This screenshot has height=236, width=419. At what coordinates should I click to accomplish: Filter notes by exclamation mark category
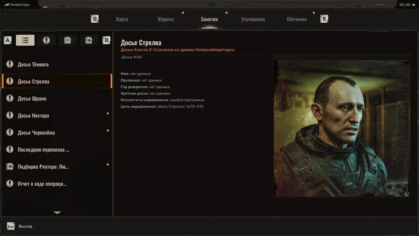tap(46, 40)
